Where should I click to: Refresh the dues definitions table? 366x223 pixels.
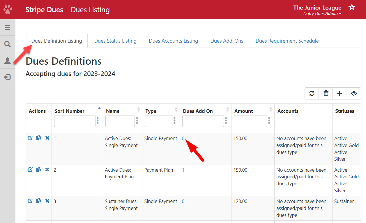pos(312,93)
